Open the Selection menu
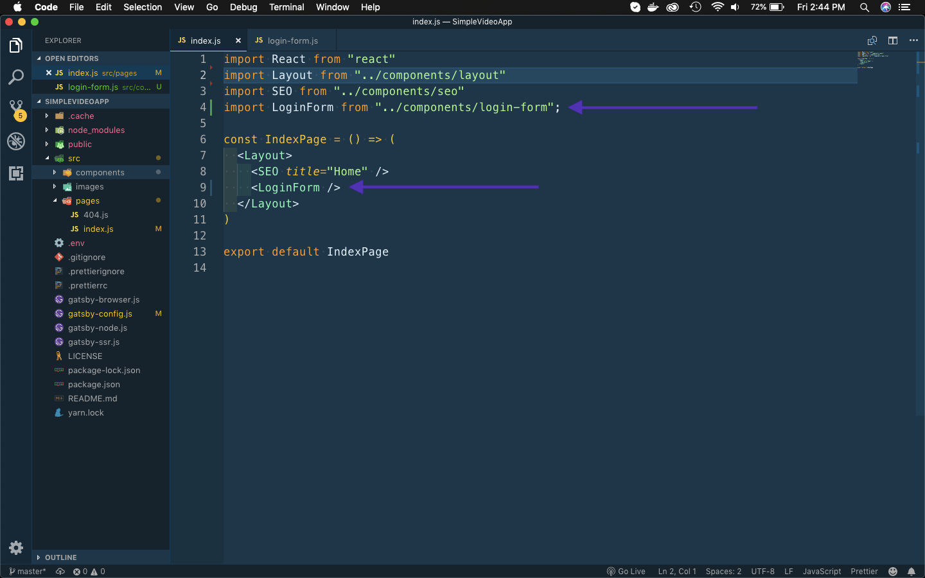Viewport: 925px width, 578px height. pos(143,7)
